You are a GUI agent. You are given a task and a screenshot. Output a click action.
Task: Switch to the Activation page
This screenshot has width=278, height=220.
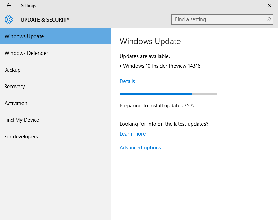(x=16, y=103)
